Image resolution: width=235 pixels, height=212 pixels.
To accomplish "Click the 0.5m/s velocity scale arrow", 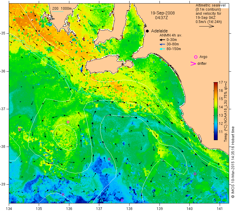I will click(207, 26).
